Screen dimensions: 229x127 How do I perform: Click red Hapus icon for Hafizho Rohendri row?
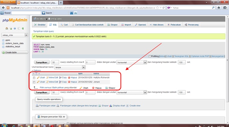69,77
